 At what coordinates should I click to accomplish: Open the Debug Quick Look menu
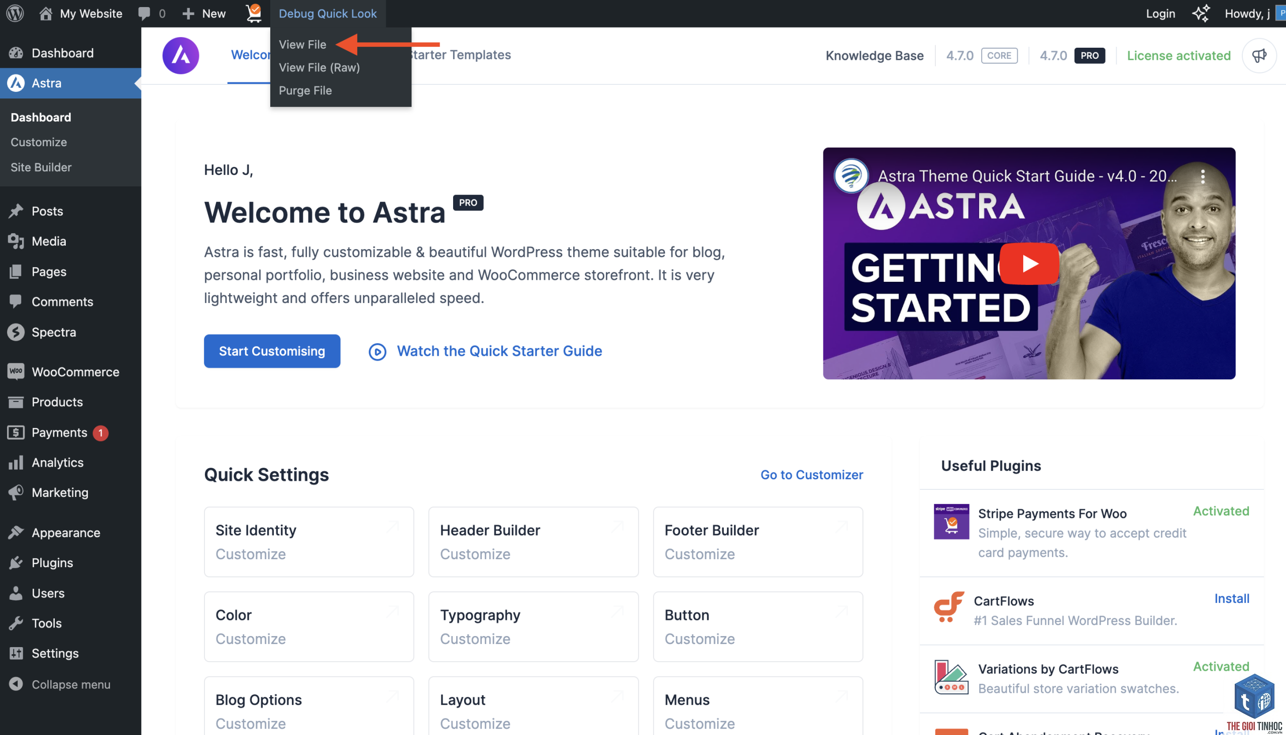328,14
